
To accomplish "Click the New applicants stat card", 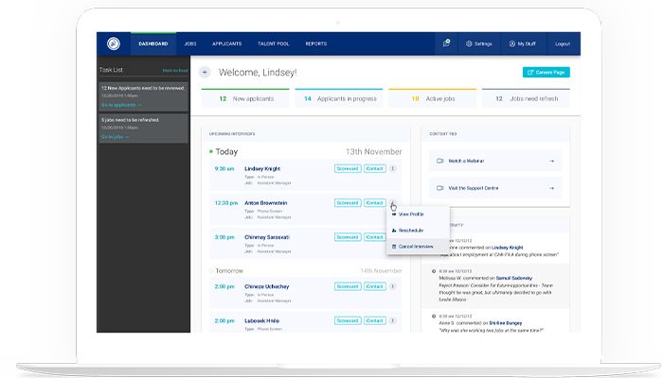I will [x=243, y=96].
